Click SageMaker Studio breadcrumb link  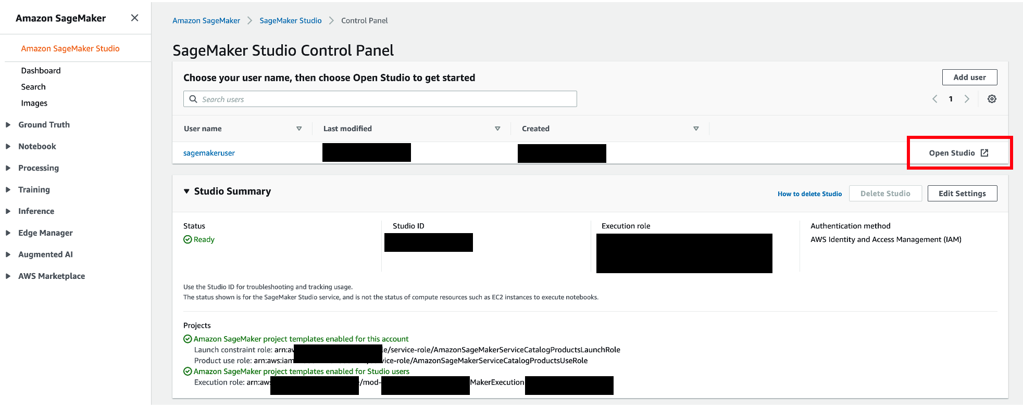tap(291, 21)
